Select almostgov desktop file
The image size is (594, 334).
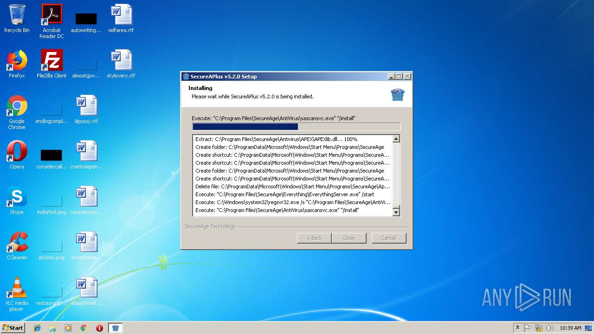click(x=86, y=66)
